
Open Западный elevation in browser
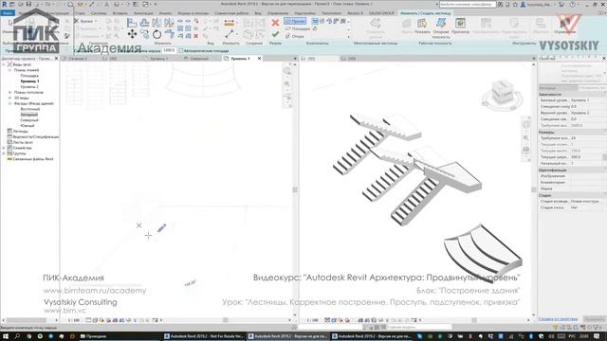(29, 115)
